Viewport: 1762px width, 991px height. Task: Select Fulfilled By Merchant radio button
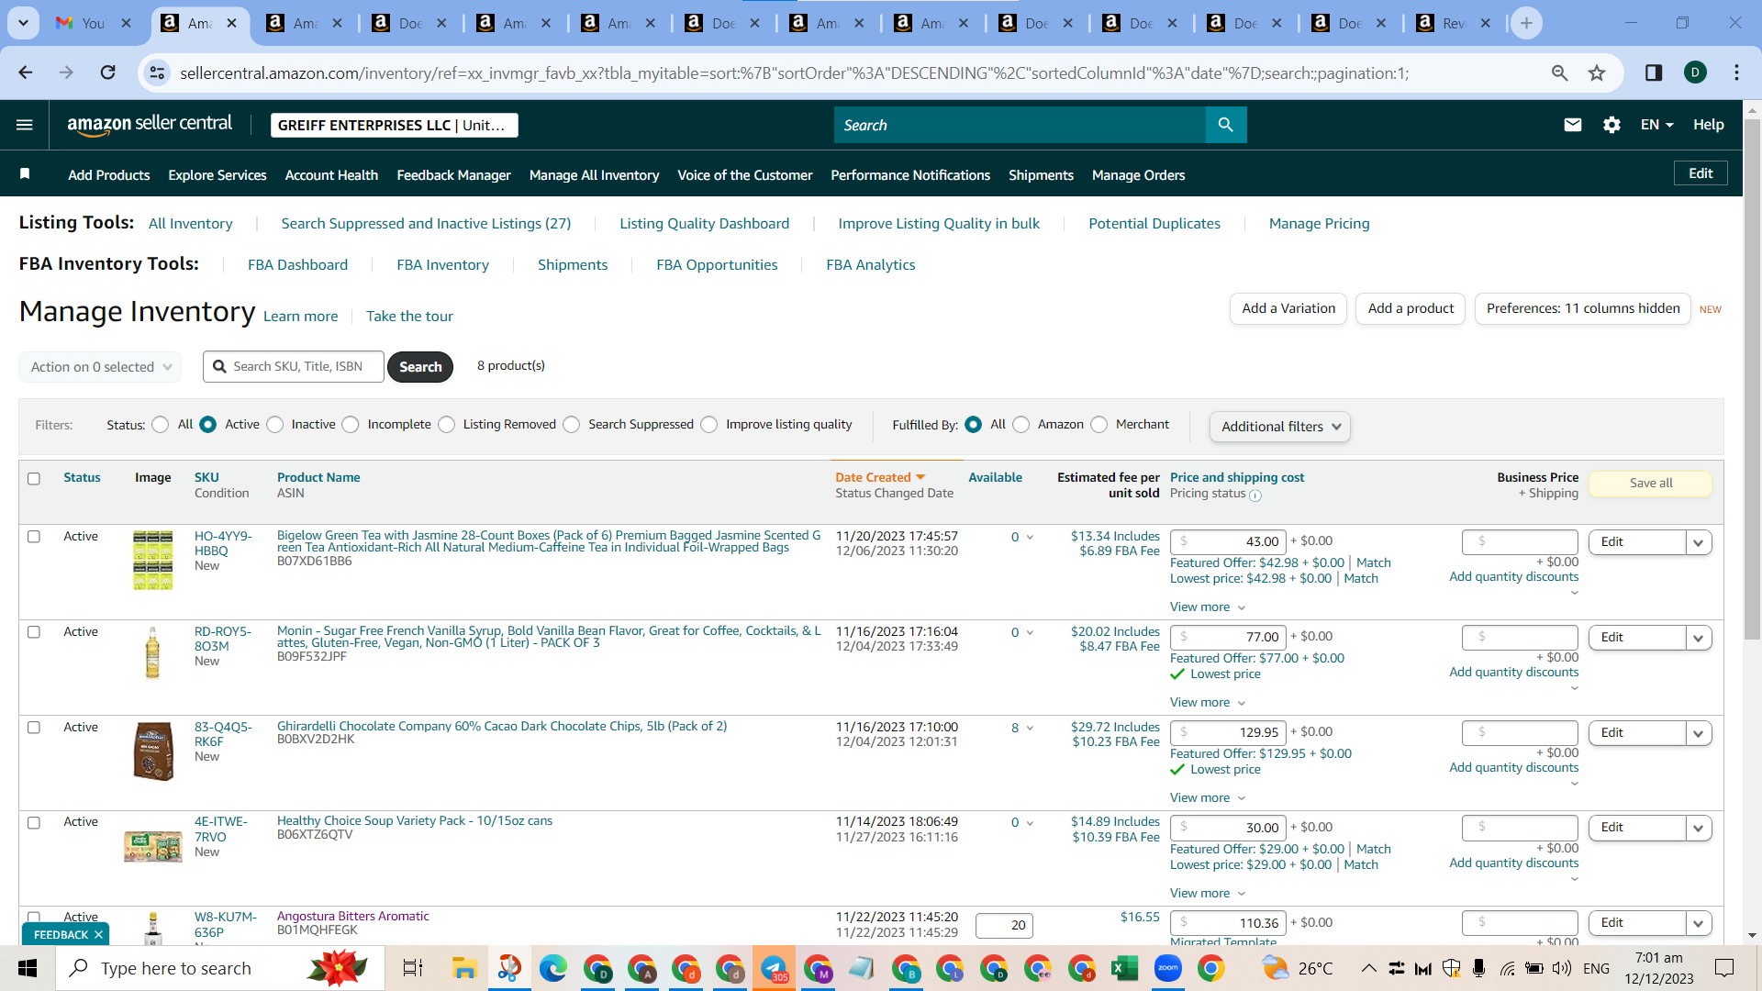point(1099,425)
